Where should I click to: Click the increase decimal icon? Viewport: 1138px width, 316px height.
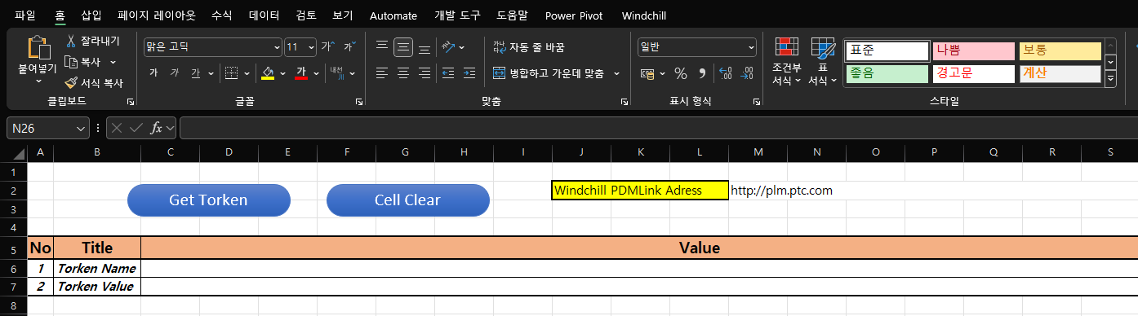tap(725, 73)
